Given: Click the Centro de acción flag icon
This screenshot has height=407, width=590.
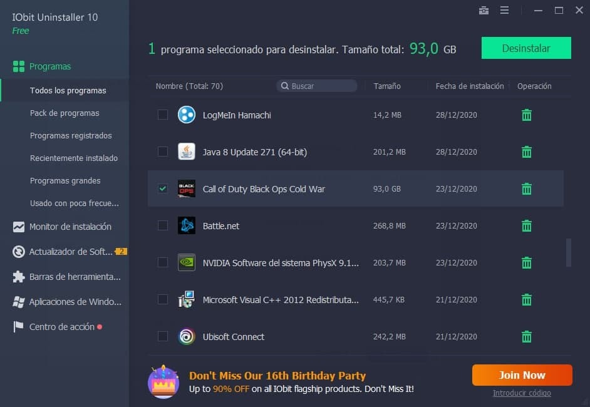Looking at the screenshot, I should pyautogui.click(x=18, y=327).
